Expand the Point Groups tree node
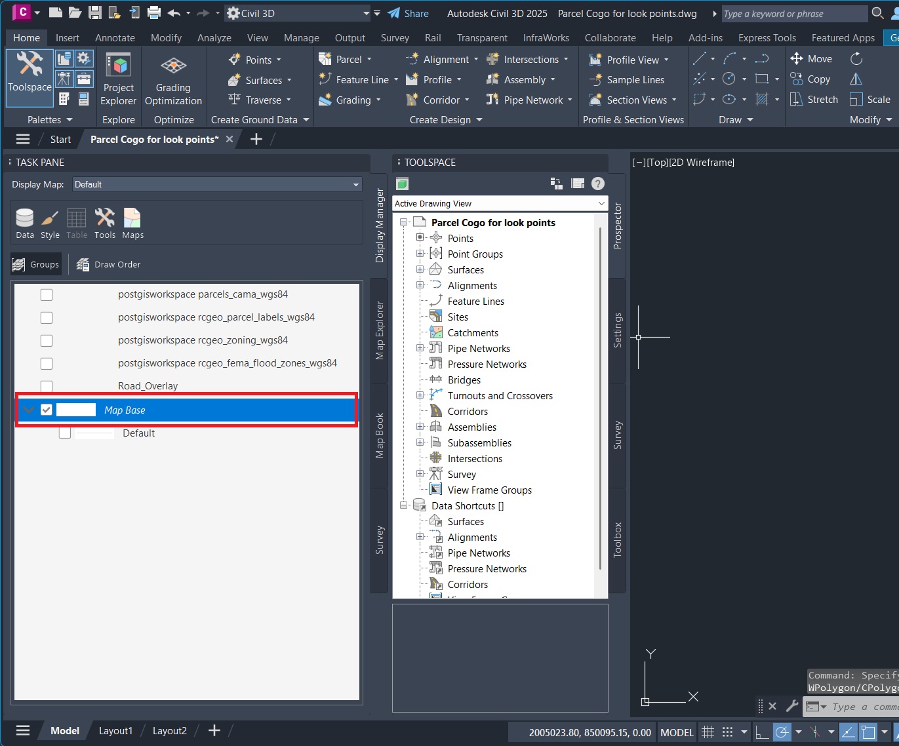This screenshot has width=899, height=746. [420, 254]
